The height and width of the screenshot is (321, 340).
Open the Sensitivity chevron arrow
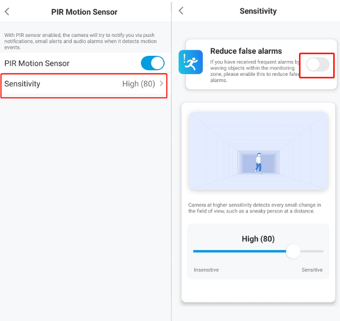click(x=162, y=84)
